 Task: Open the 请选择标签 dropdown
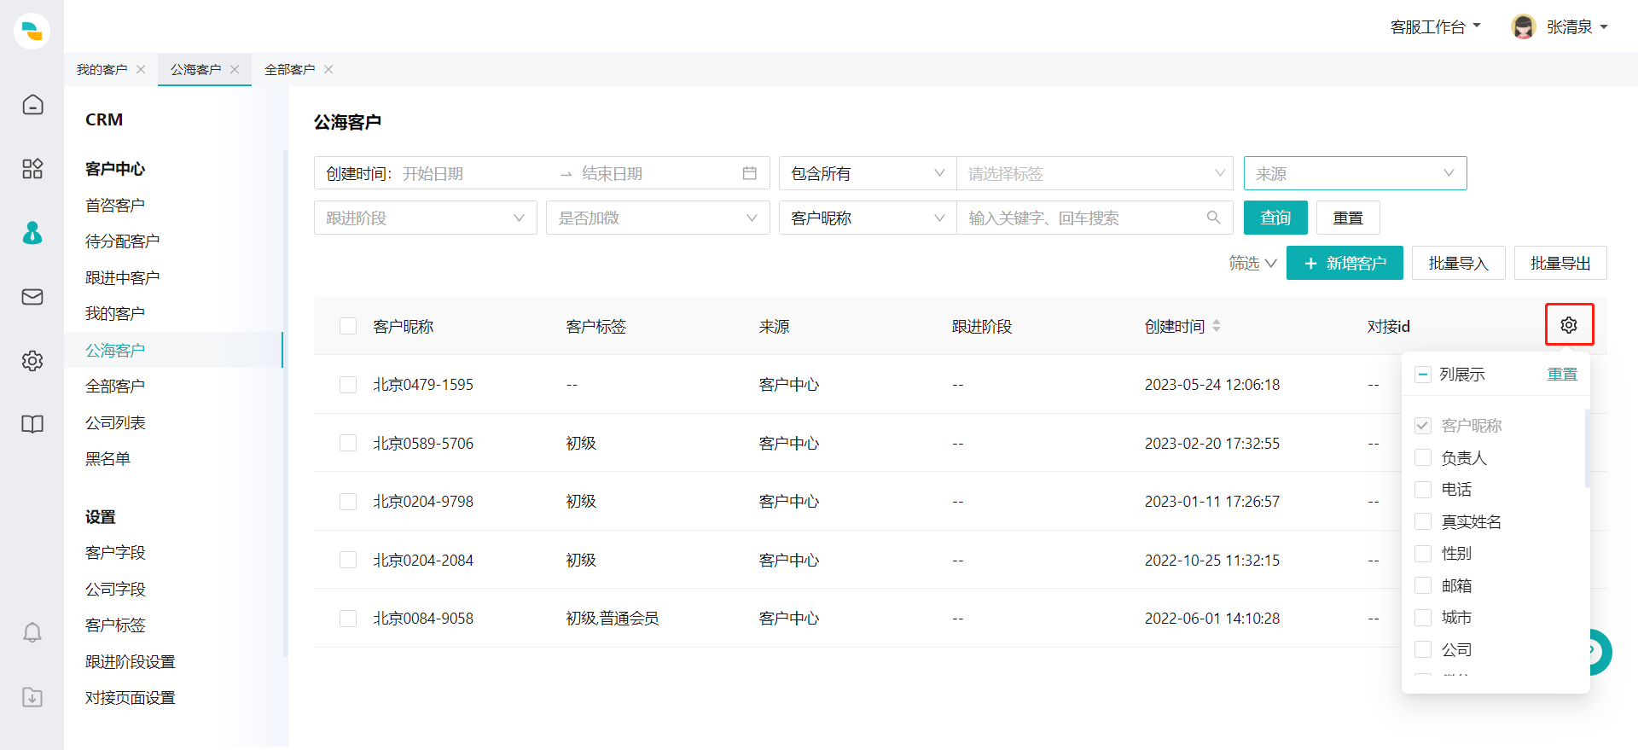pos(1095,173)
